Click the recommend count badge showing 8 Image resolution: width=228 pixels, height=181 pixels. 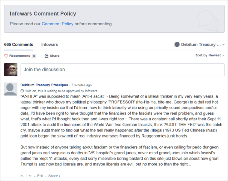(x=34, y=56)
